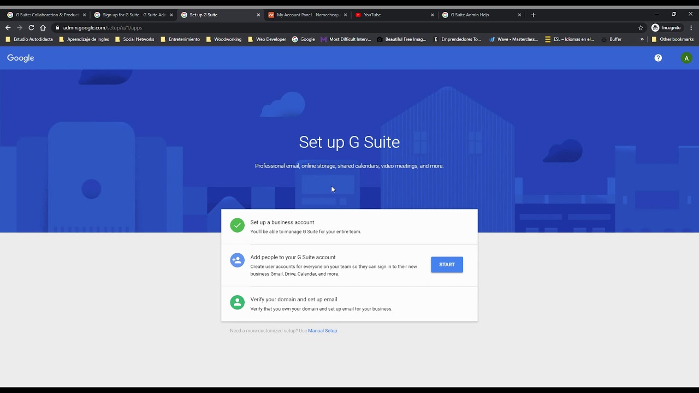Open Emprendedores To... bookmark
Viewport: 699px width, 393px height.
tap(457, 39)
